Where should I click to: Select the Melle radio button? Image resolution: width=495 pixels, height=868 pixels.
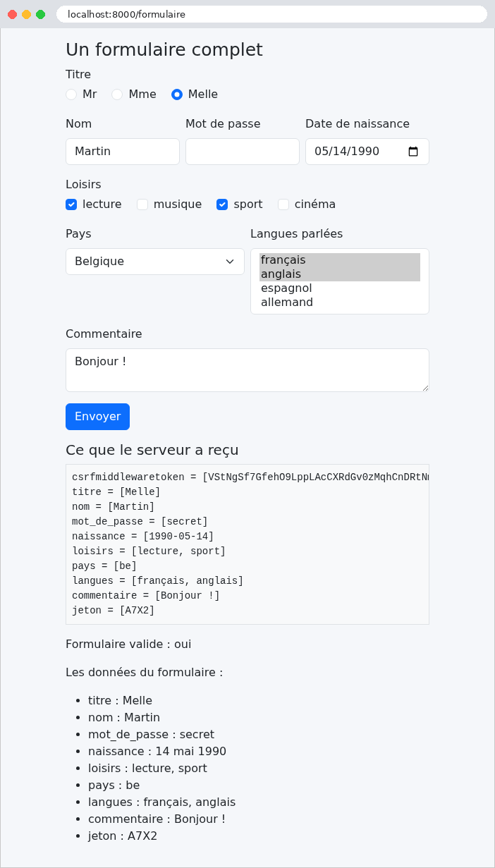coord(177,94)
